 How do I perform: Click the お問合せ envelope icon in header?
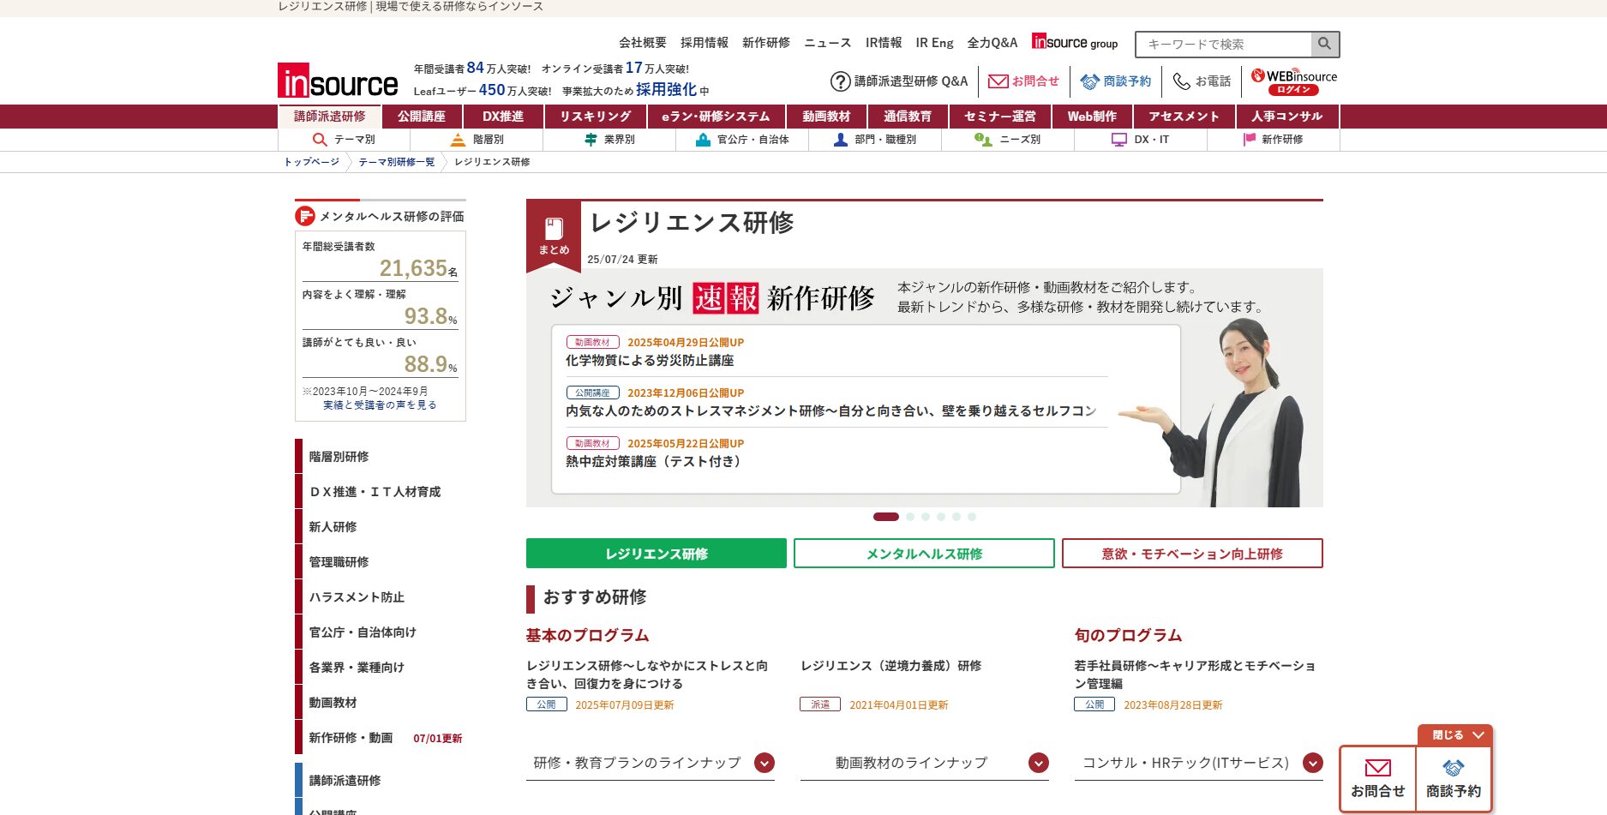tap(998, 81)
